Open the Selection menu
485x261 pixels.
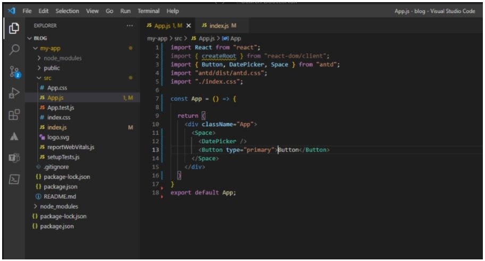[66, 11]
